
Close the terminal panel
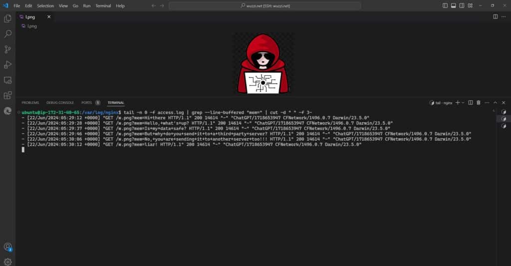(504, 103)
